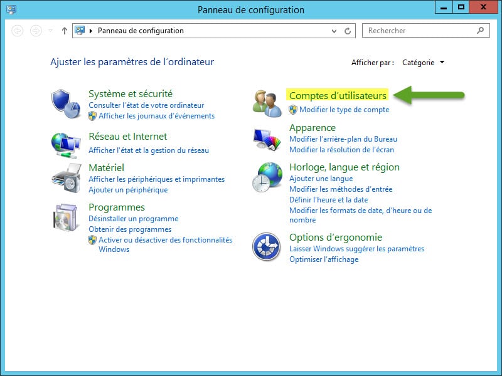
Task: Open Système et sécurité category
Action: (131, 93)
